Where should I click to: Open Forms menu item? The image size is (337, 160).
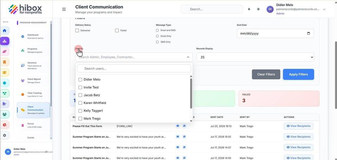click(x=33, y=125)
